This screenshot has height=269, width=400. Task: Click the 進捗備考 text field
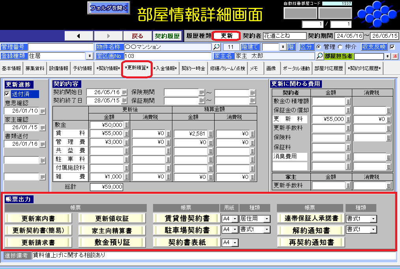[213, 255]
